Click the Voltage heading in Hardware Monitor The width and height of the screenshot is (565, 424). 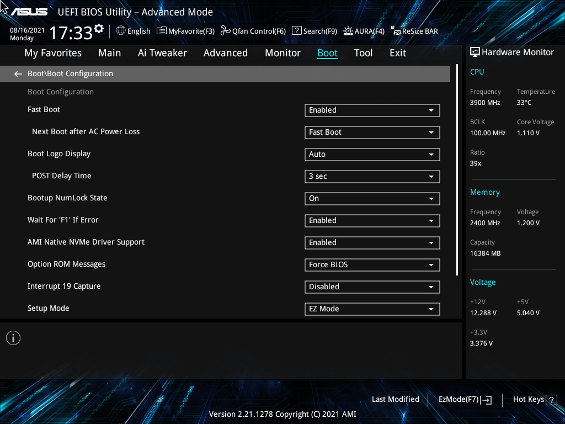click(x=483, y=282)
